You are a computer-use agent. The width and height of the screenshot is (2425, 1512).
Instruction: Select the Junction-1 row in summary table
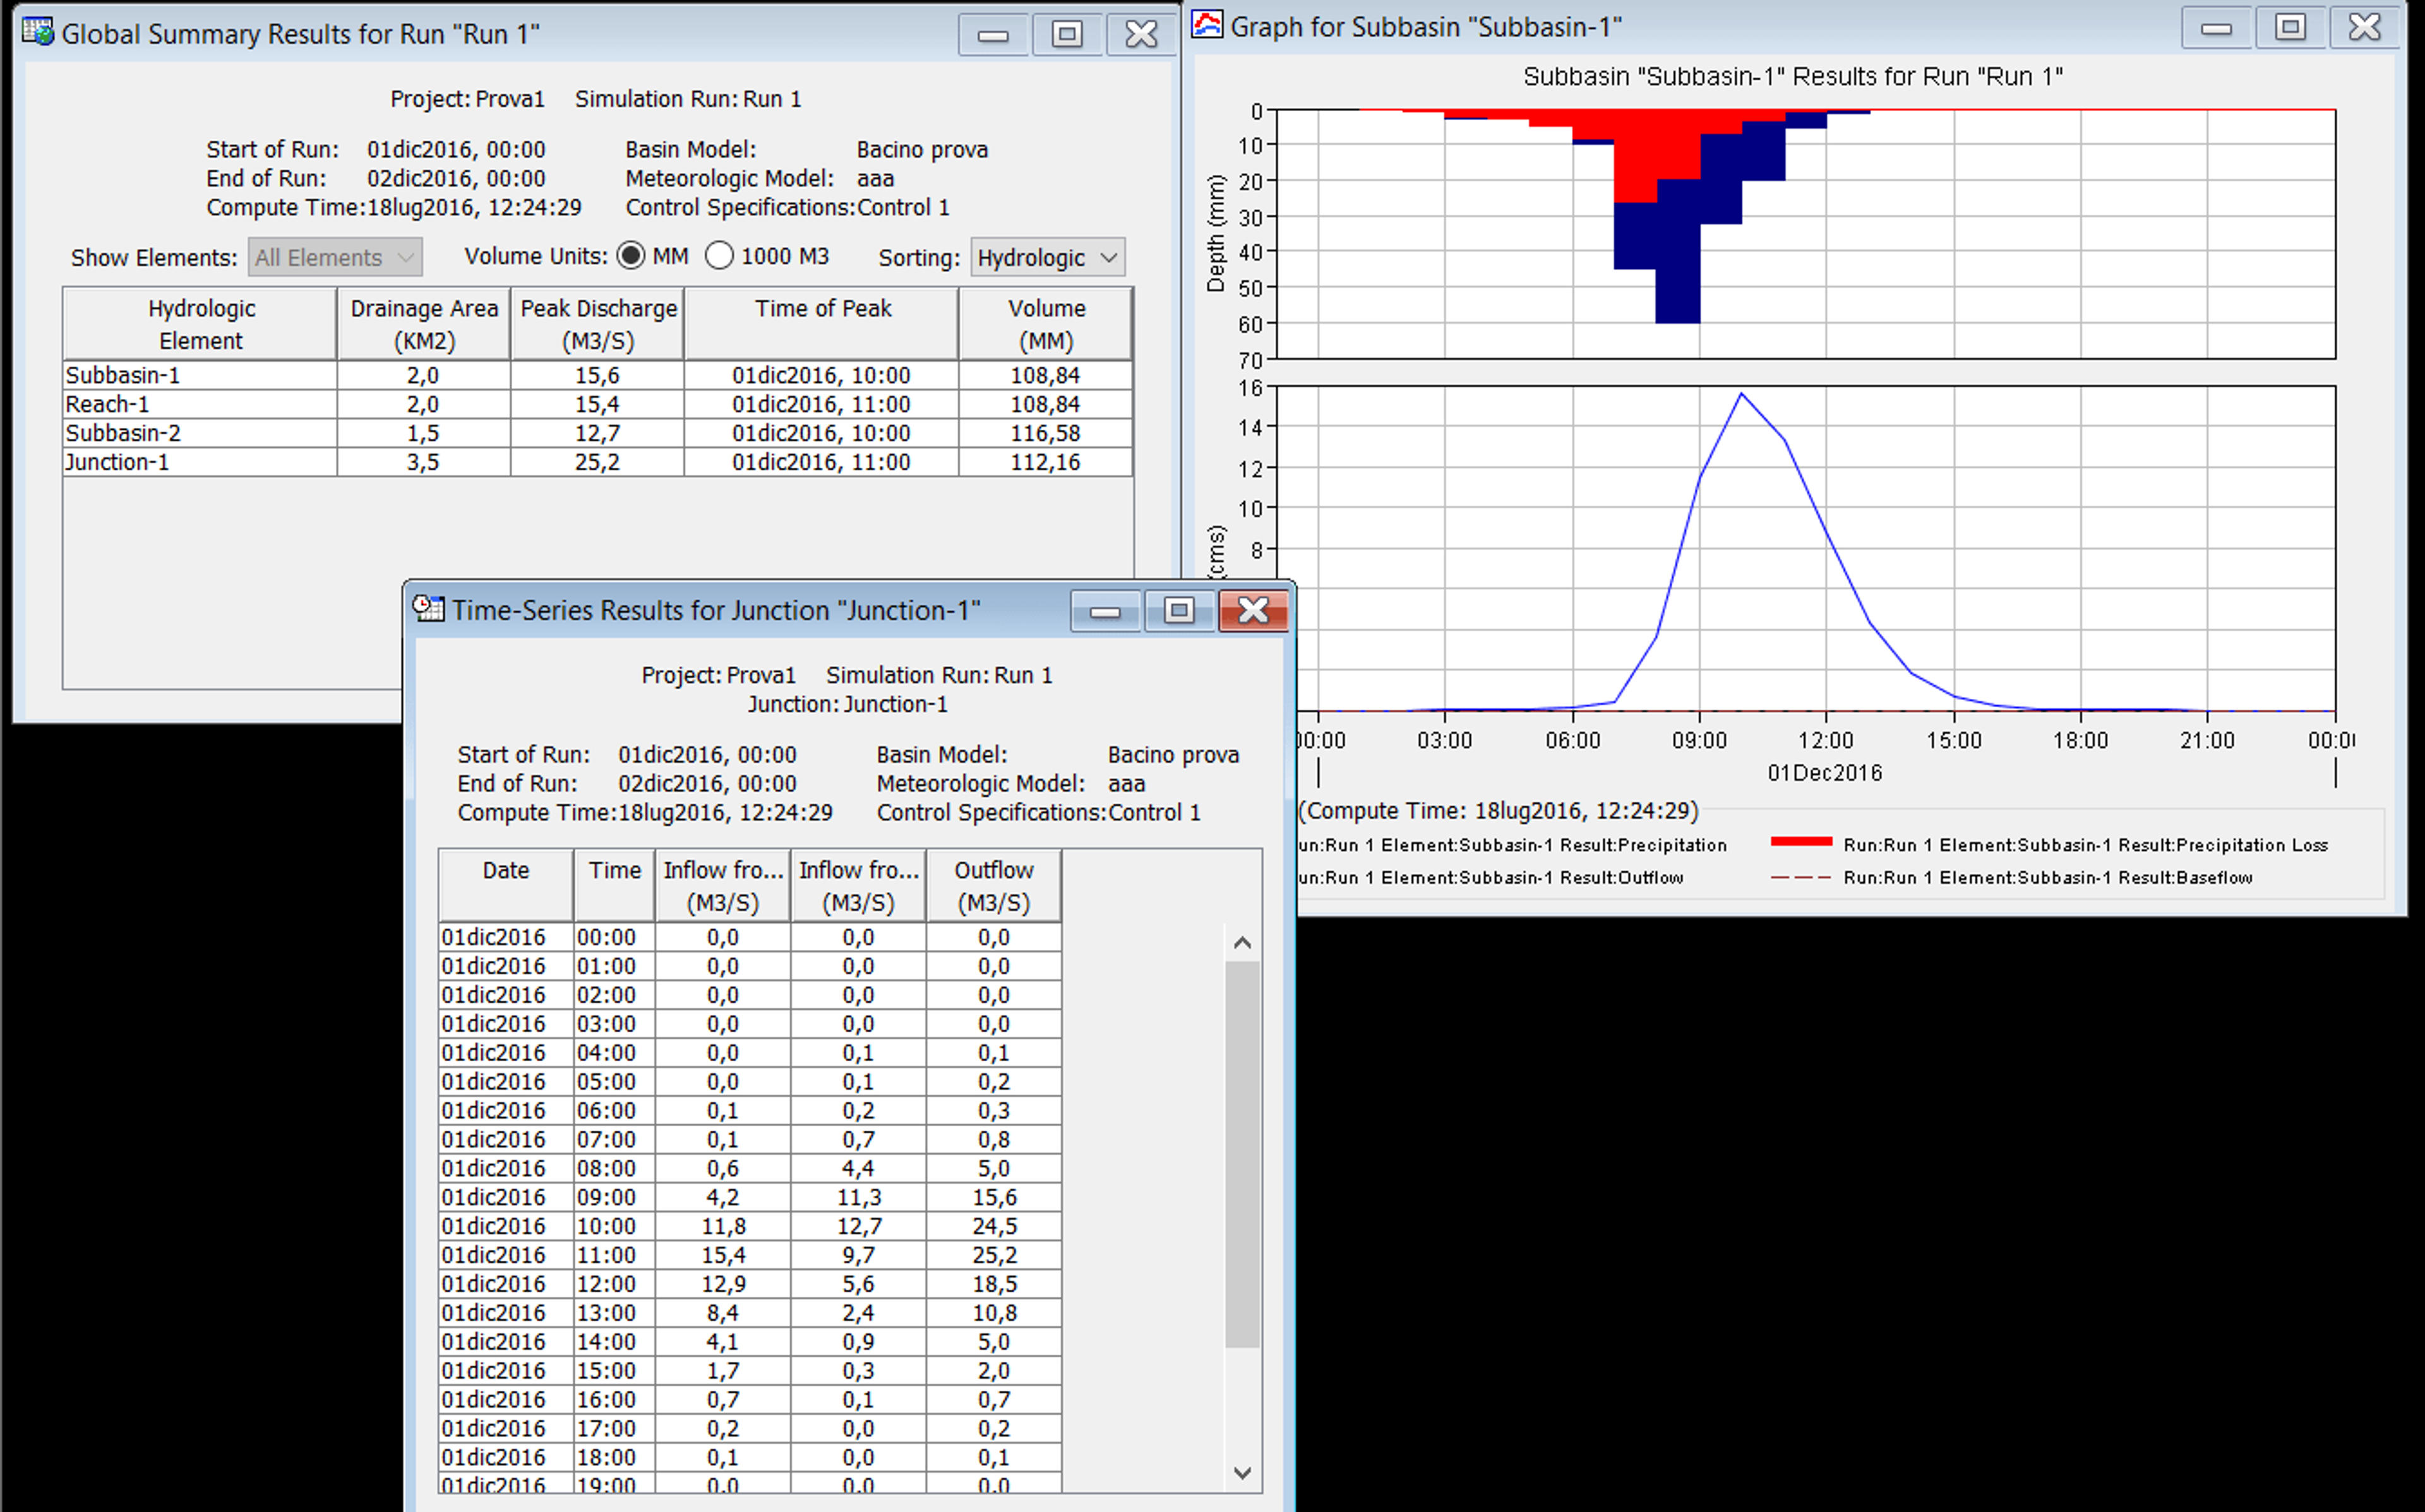(x=598, y=462)
